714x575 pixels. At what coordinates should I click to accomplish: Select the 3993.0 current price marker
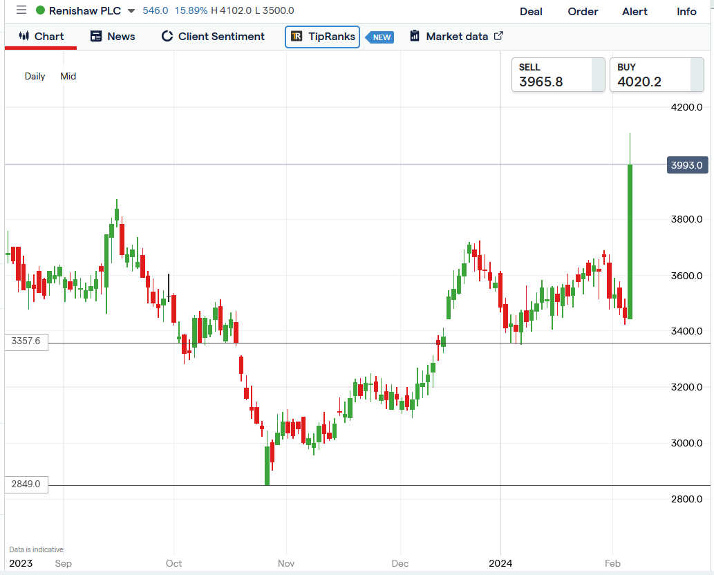687,164
